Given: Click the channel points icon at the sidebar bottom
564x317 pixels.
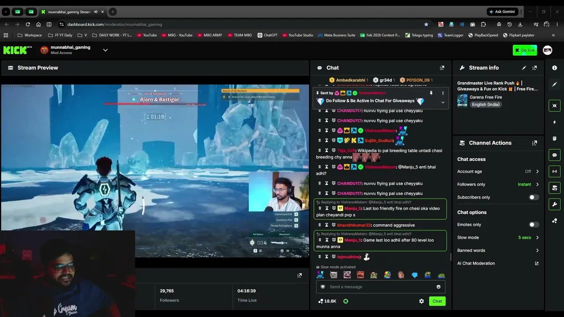Looking at the screenshot, I should (x=554, y=221).
